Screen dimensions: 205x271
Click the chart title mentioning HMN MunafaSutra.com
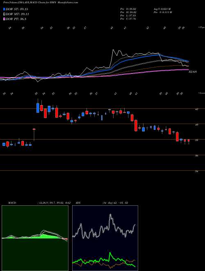[41, 2]
